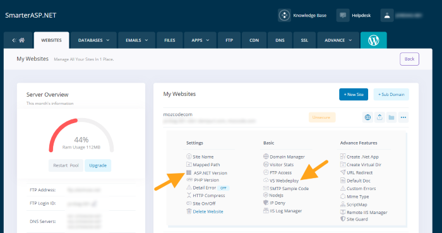
Task: Click the copy icon next to FTP Login ID
Action: [95, 203]
